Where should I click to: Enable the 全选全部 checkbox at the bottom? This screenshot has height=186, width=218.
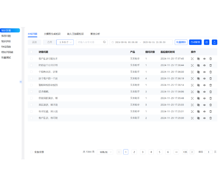pos(31,152)
